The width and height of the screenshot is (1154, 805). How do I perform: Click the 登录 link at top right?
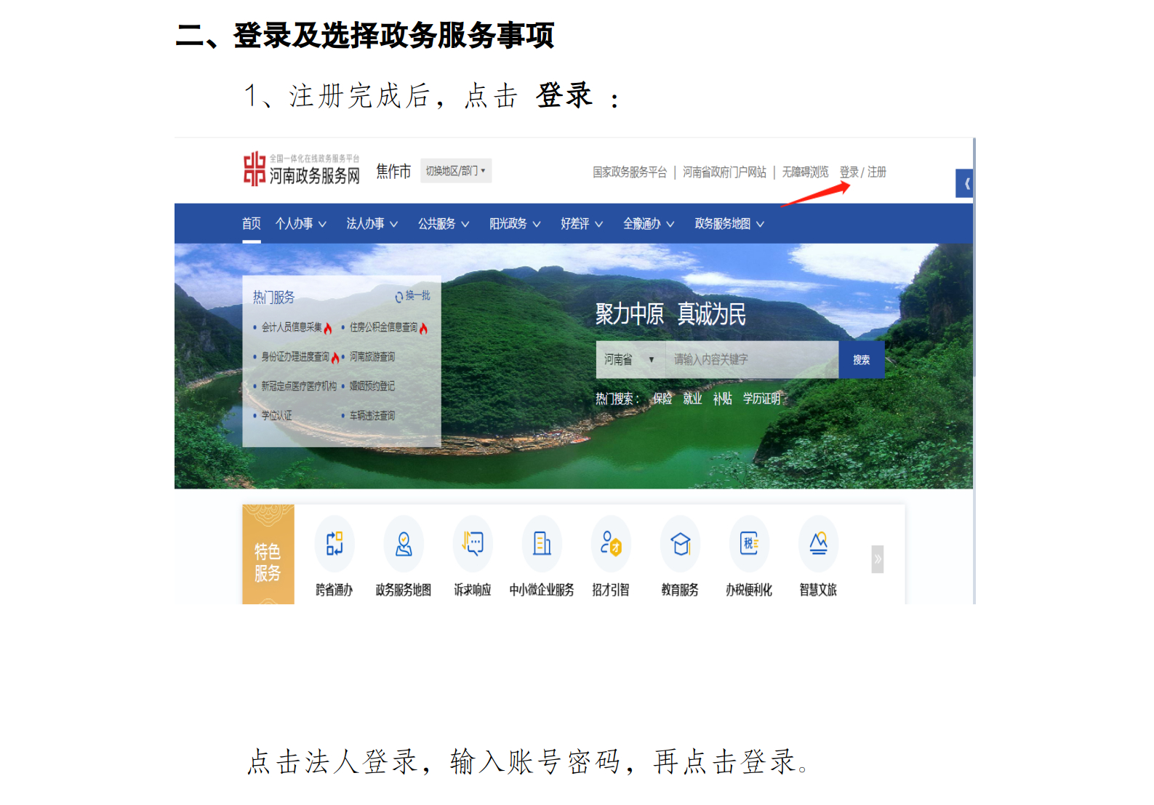coord(849,172)
